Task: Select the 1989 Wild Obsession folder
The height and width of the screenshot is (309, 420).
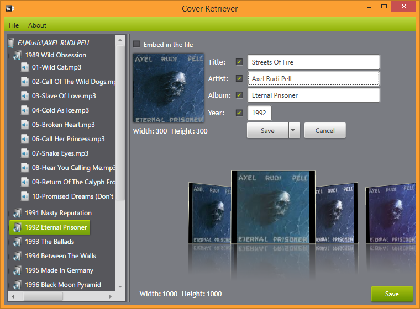Action: [x=56, y=55]
